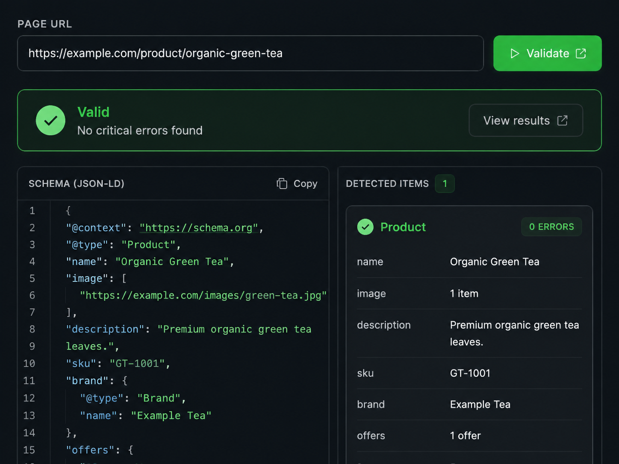This screenshot has height=464, width=619.
Task: Open the https://schema.org link in code
Action: pyautogui.click(x=199, y=228)
